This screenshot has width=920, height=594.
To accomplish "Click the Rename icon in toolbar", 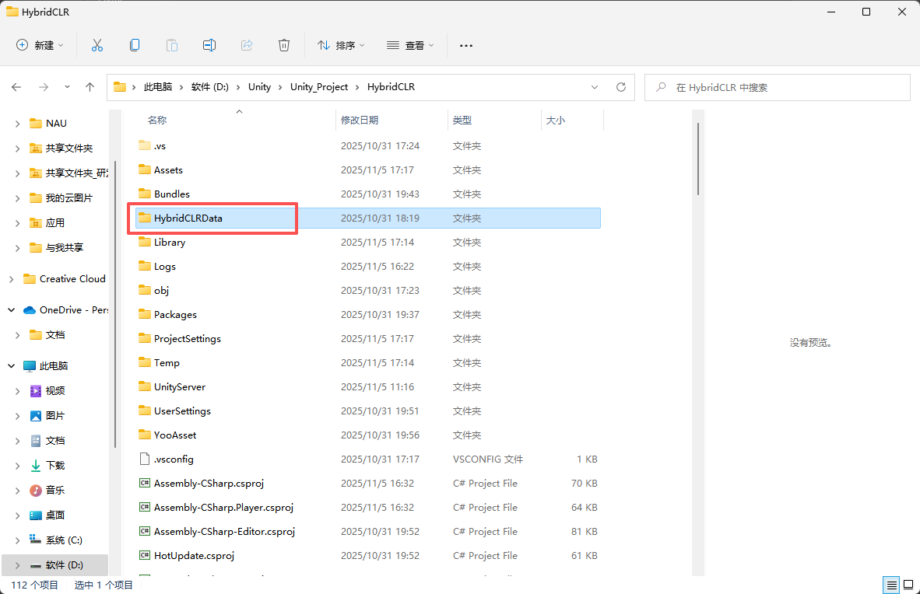I will [209, 45].
